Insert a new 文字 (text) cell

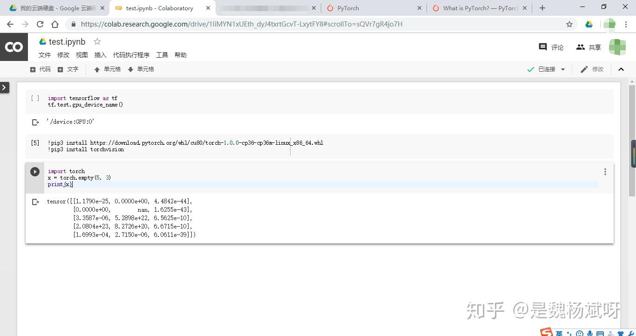click(68, 69)
